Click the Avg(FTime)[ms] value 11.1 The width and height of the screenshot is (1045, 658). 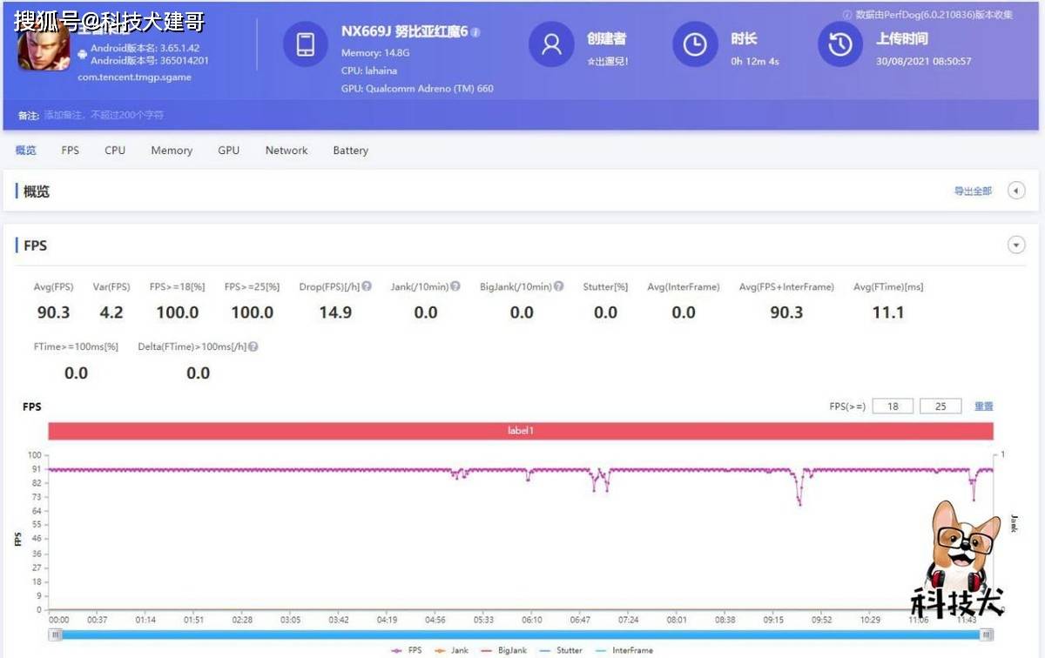point(888,312)
